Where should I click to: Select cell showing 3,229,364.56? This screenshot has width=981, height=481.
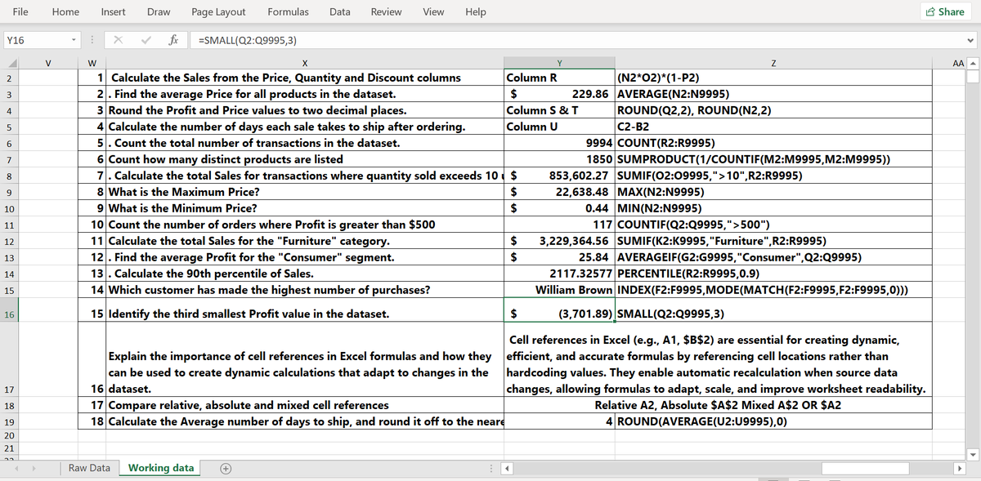[559, 241]
